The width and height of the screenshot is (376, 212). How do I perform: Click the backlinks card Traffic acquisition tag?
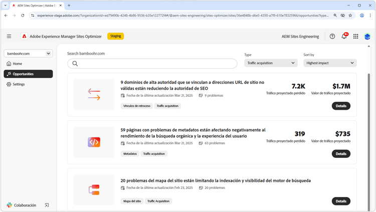coord(167,106)
